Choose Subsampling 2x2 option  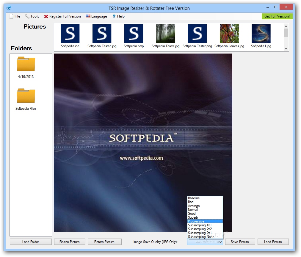205,229
